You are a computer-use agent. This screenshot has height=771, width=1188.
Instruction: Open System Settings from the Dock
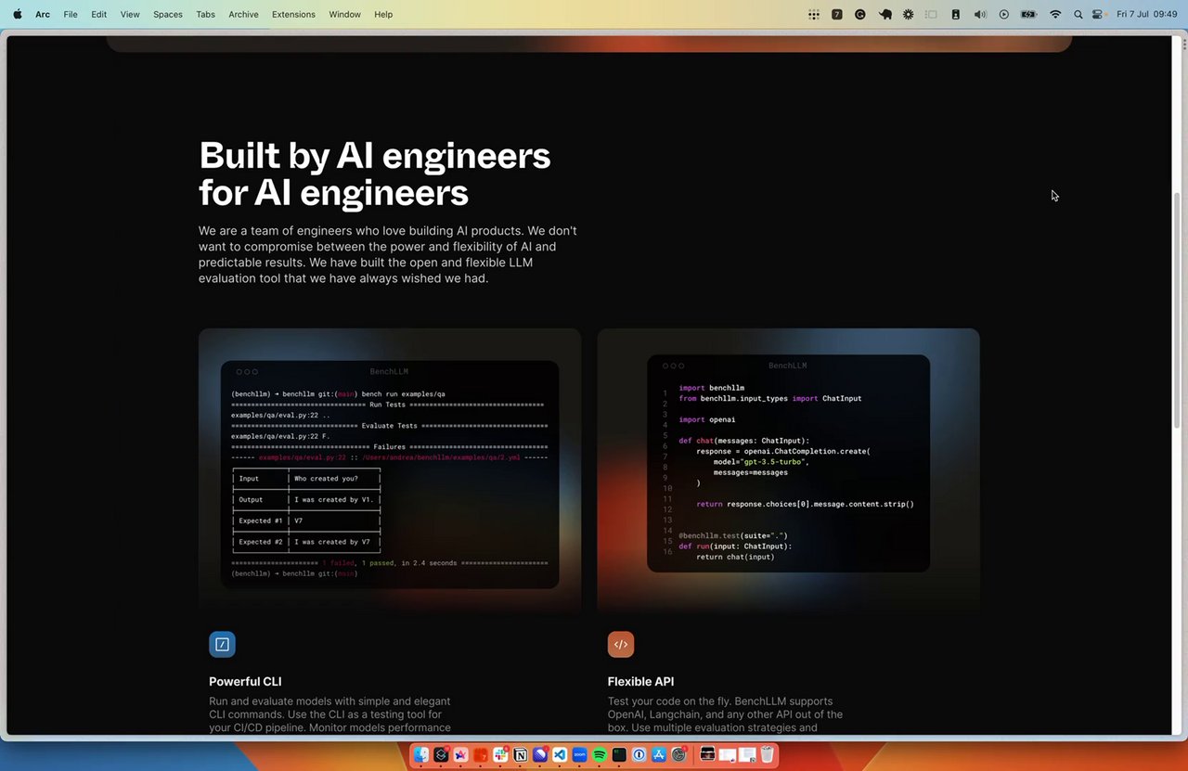(678, 754)
